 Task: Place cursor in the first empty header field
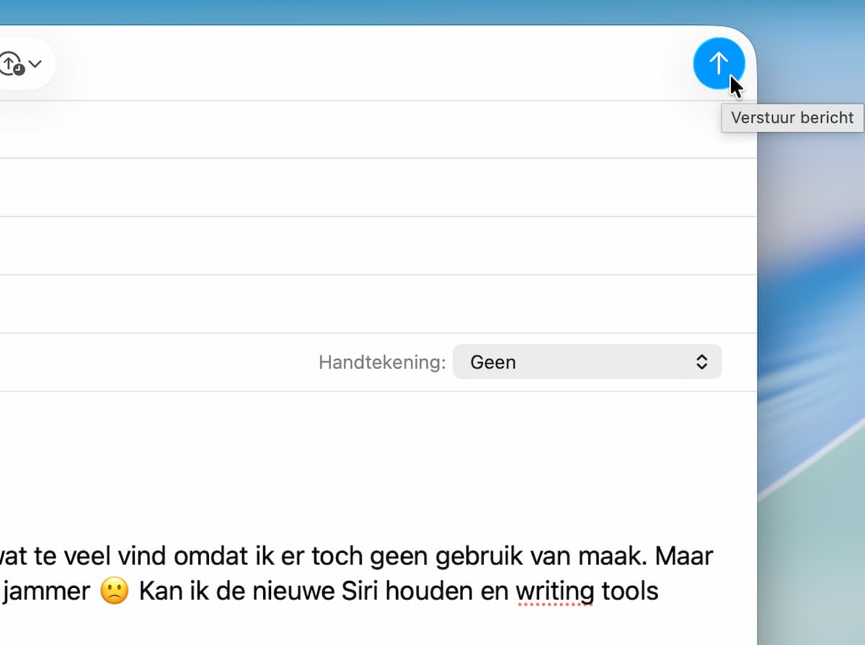360,130
